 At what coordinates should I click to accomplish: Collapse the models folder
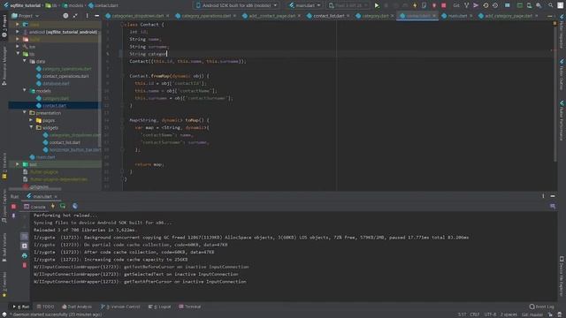[25, 90]
